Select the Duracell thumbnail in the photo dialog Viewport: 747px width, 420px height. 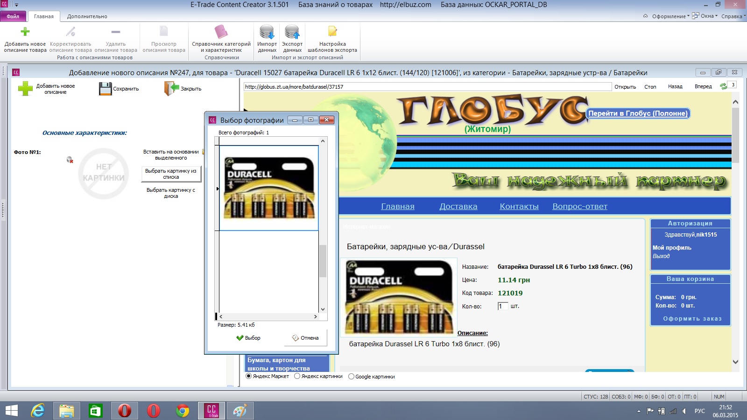pyautogui.click(x=269, y=188)
